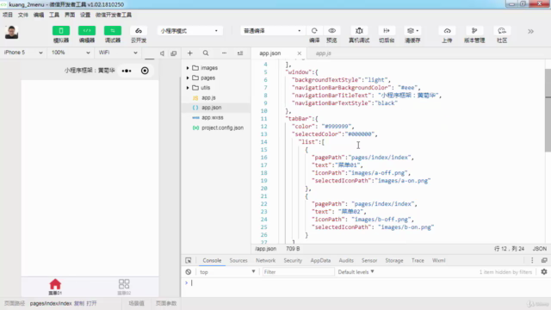Toggle the editor panel button
Image resolution: width=551 pixels, height=310 pixels.
tap(87, 31)
